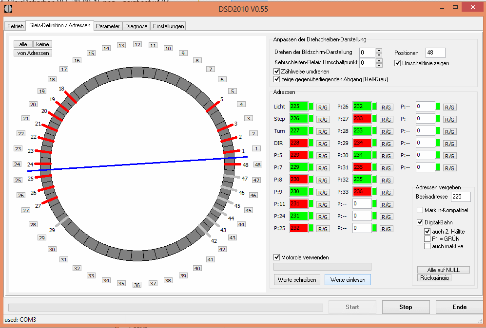Switch to the Parameter tab
Image resolution: width=486 pixels, height=328 pixels.
point(108,26)
